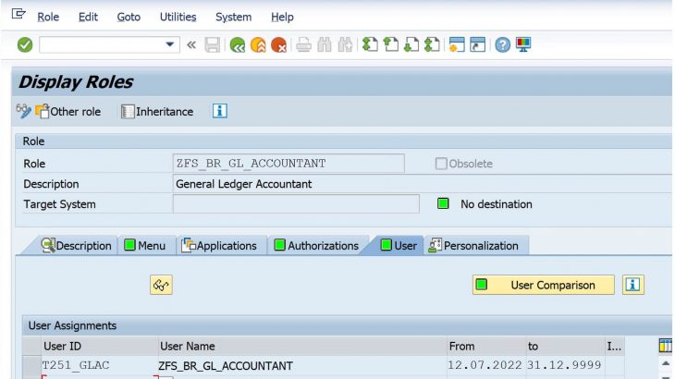
Task: Click the green No destination status square
Action: 443,203
